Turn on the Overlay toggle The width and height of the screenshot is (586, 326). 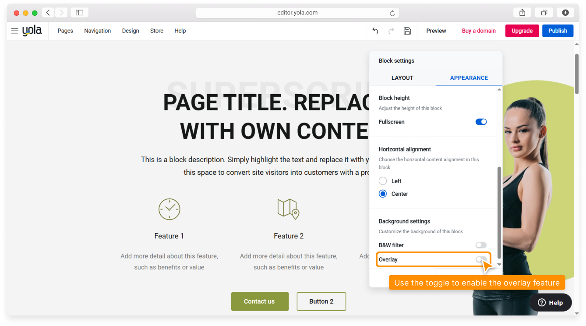(480, 259)
